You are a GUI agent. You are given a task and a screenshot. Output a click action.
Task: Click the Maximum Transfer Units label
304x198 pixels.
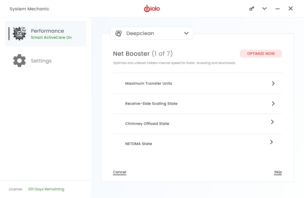pyautogui.click(x=149, y=83)
